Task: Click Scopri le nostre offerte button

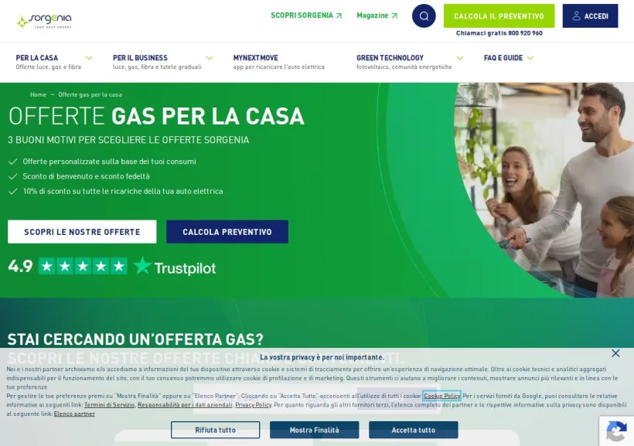Action: click(x=82, y=232)
